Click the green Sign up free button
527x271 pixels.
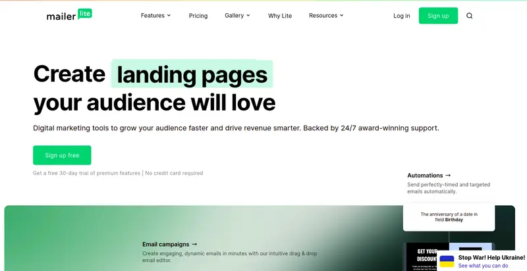(x=62, y=155)
